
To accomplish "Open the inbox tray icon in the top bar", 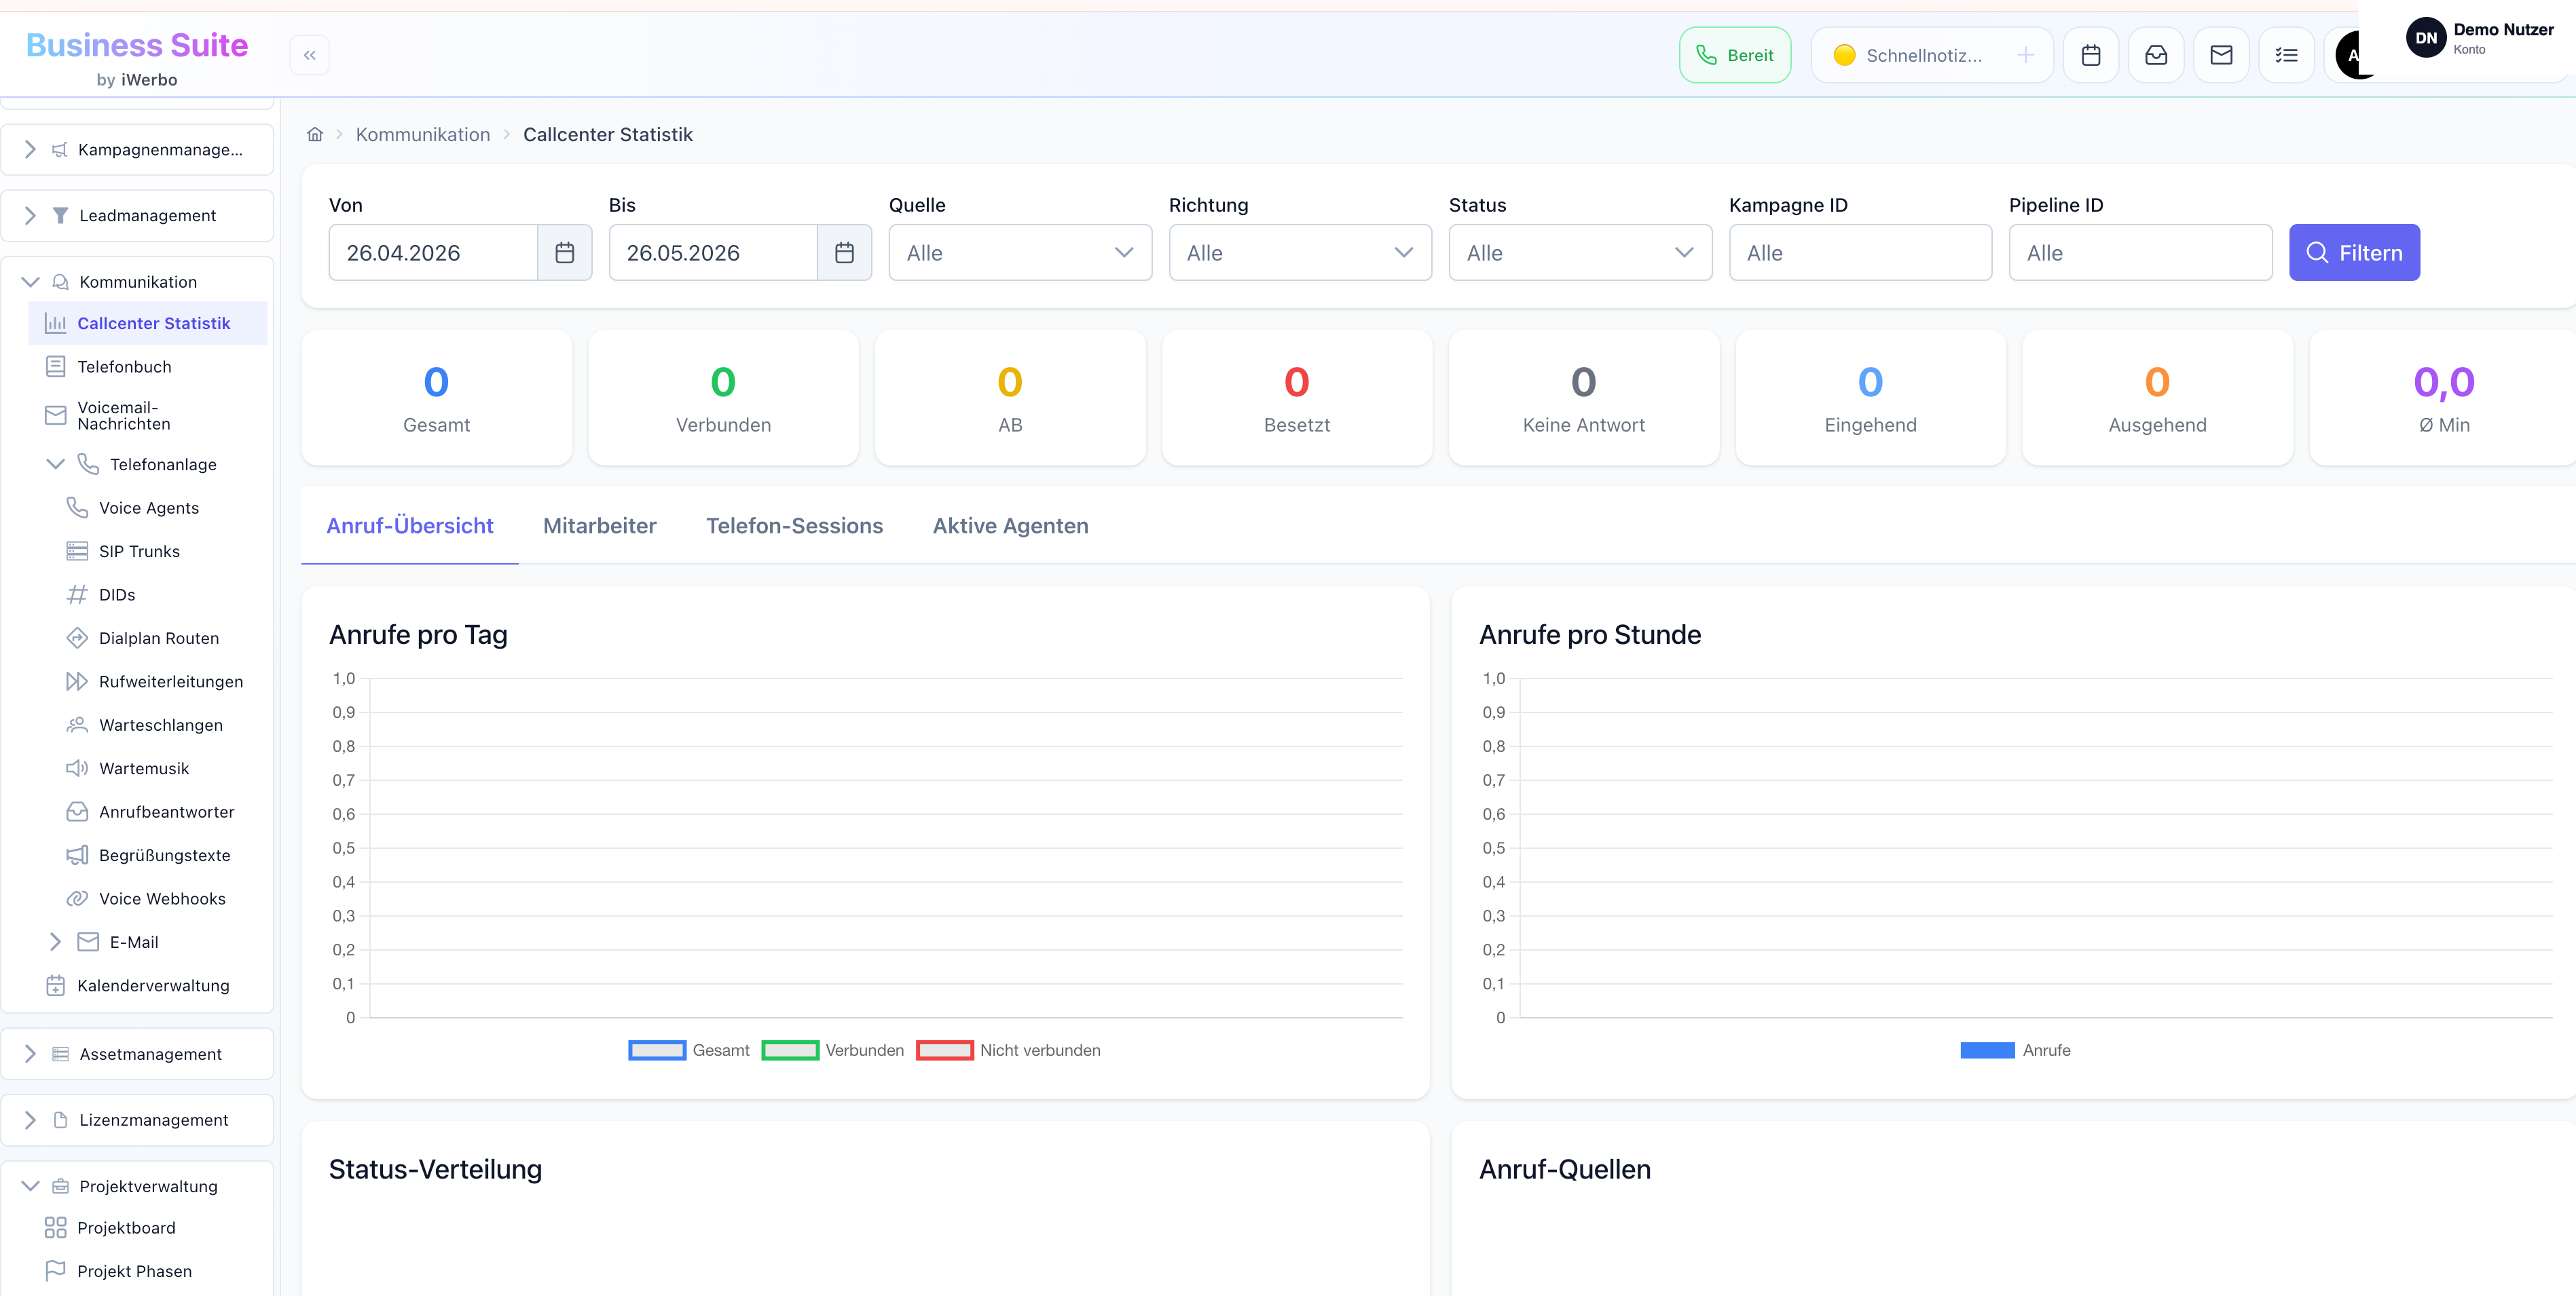I will point(2156,55).
